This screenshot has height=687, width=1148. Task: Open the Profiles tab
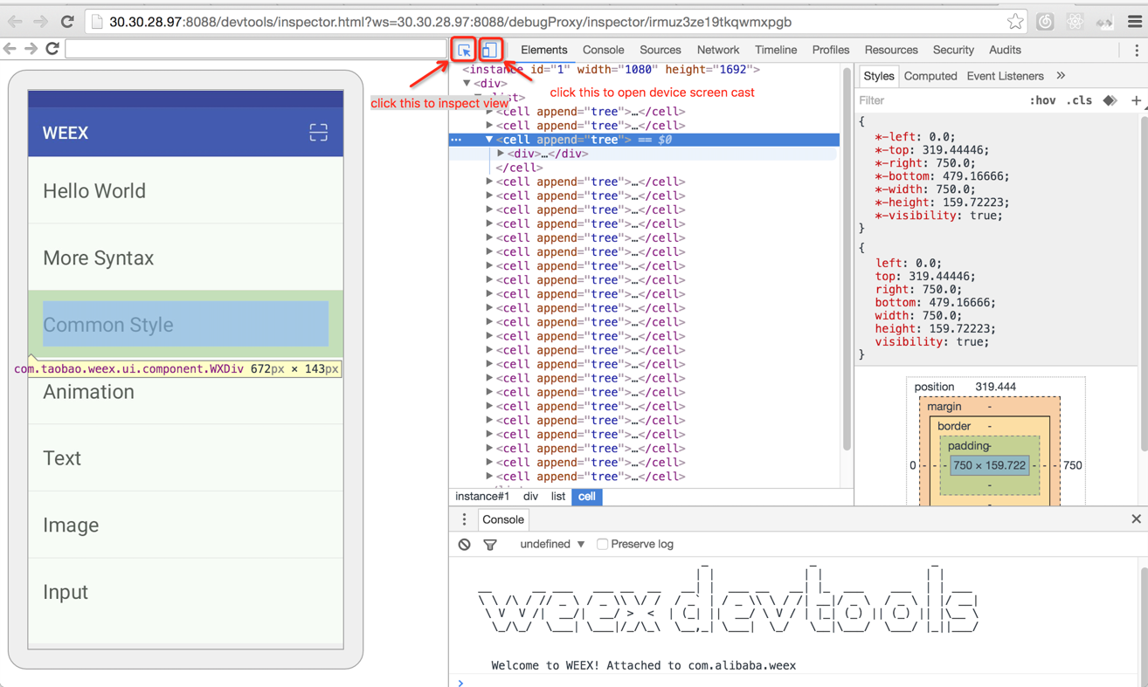(x=830, y=51)
